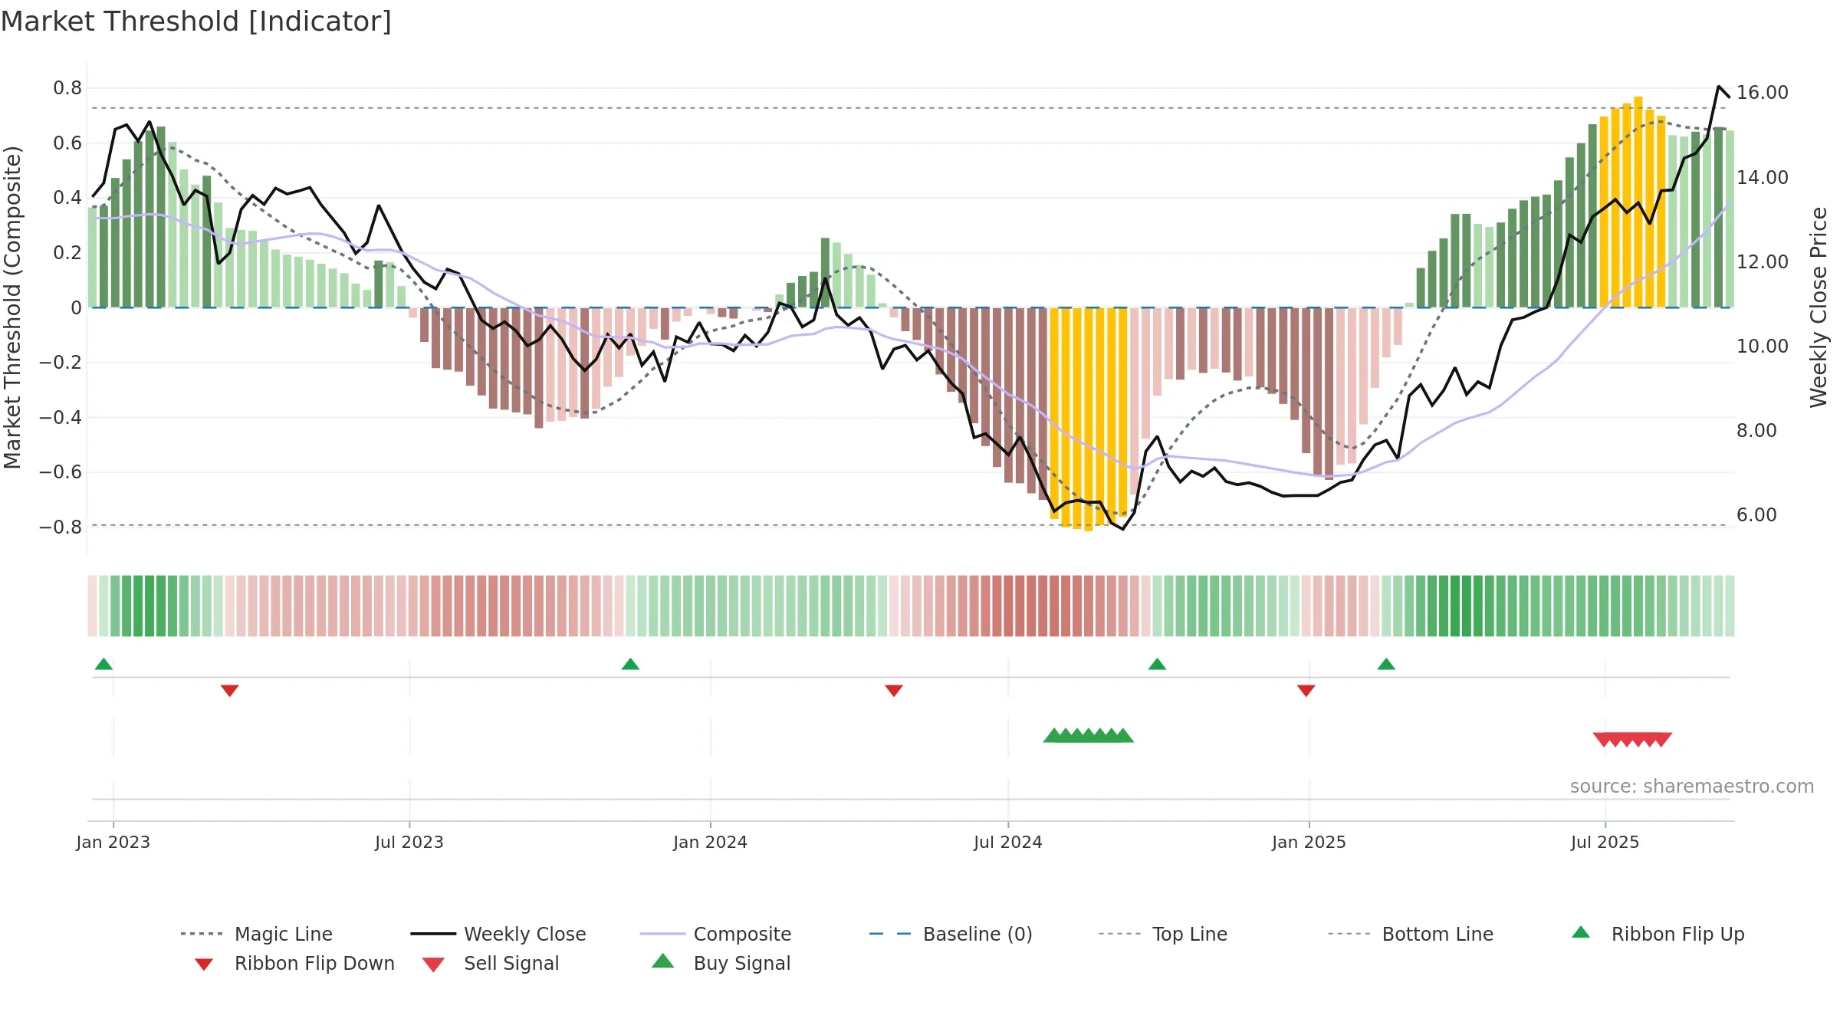Click the January 2023 ribbon flip up marker
1840x1035 pixels.
103,664
